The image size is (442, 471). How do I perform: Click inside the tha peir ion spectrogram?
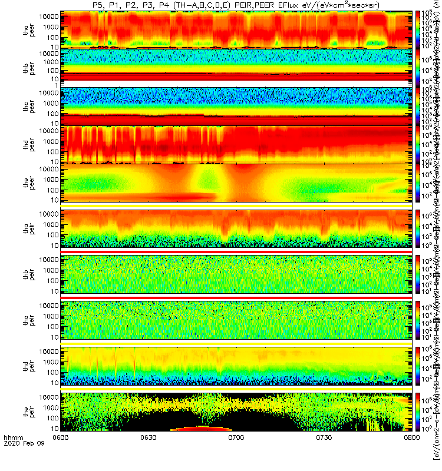click(236, 228)
